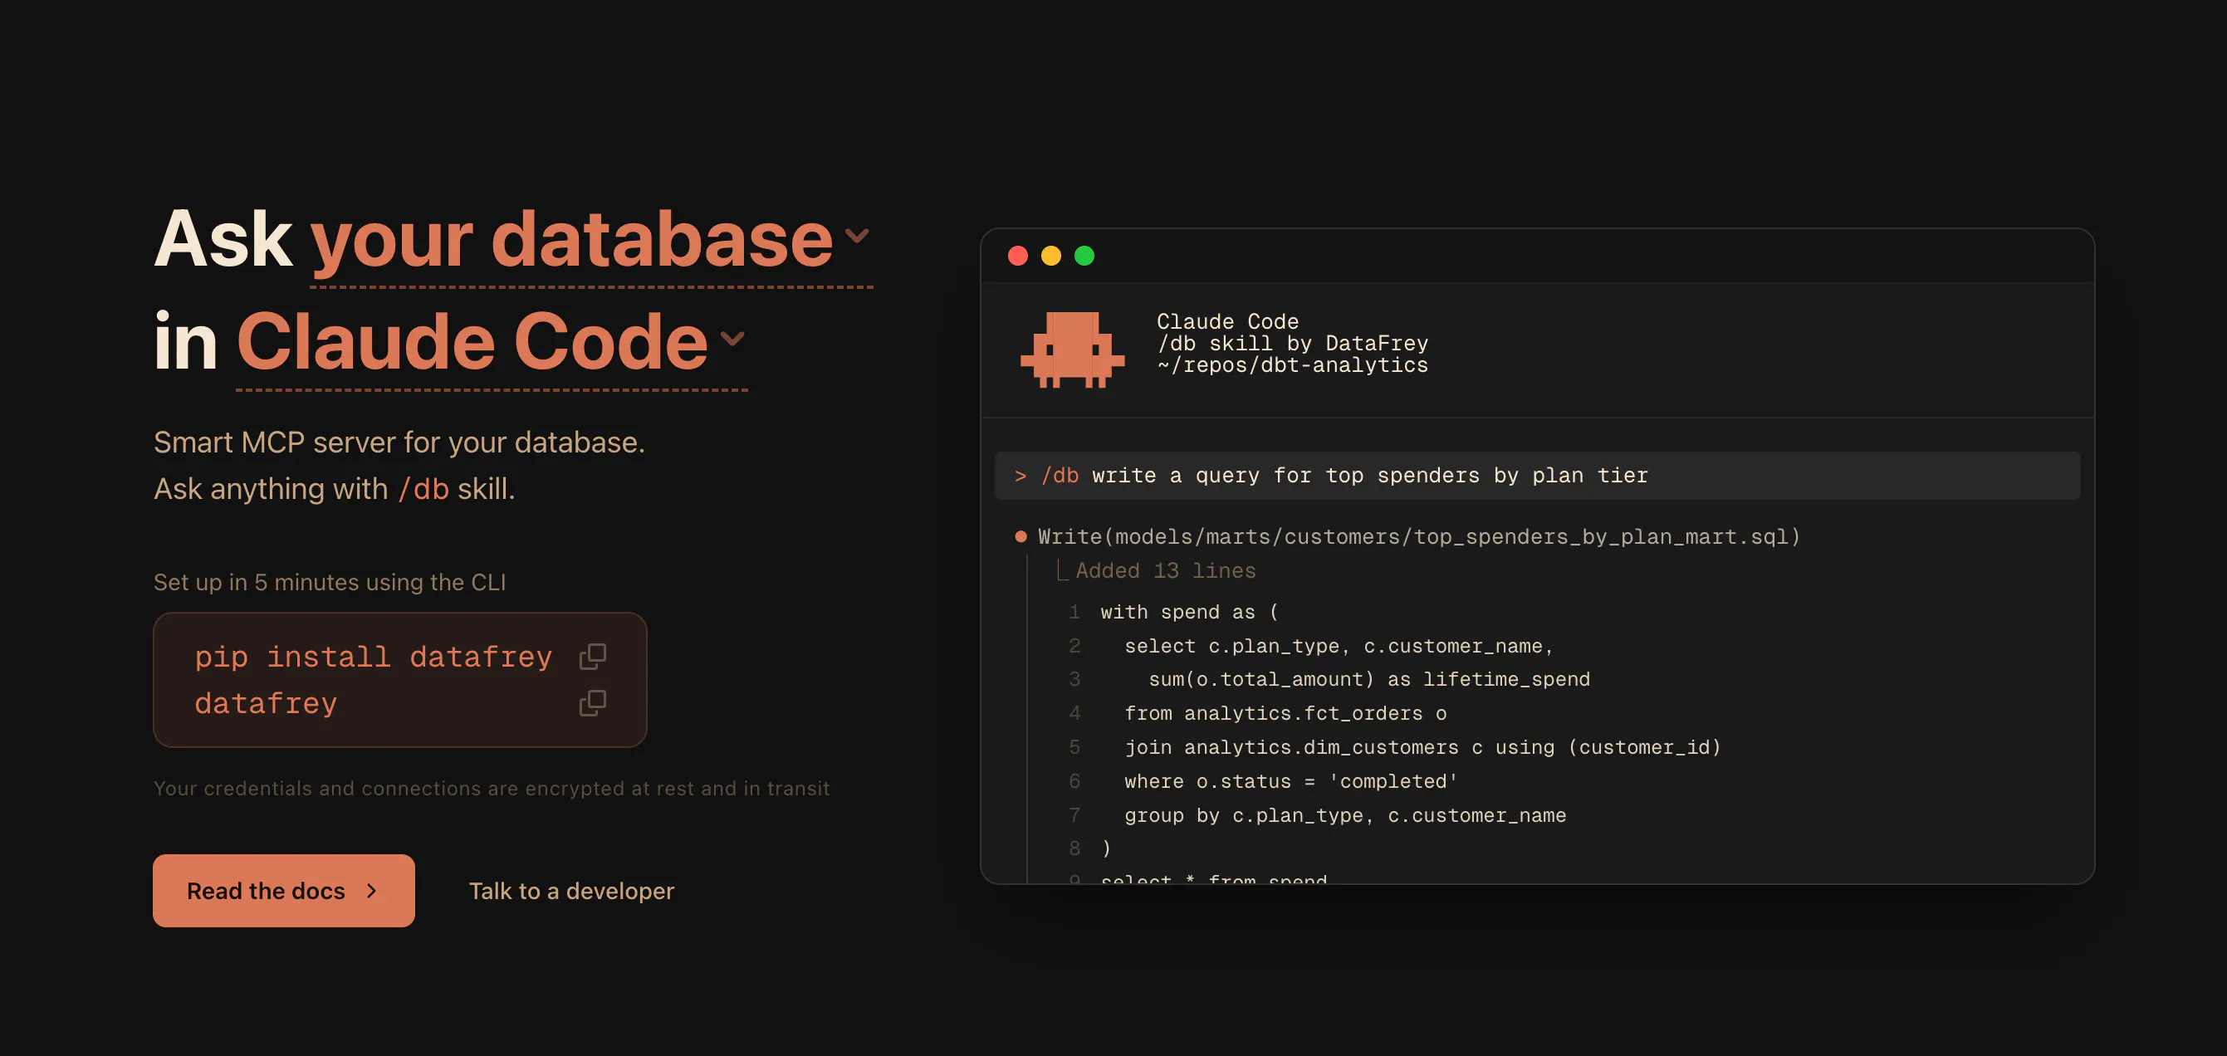Click the green maximize dot in terminal window
Viewport: 2227px width, 1056px height.
click(1084, 256)
